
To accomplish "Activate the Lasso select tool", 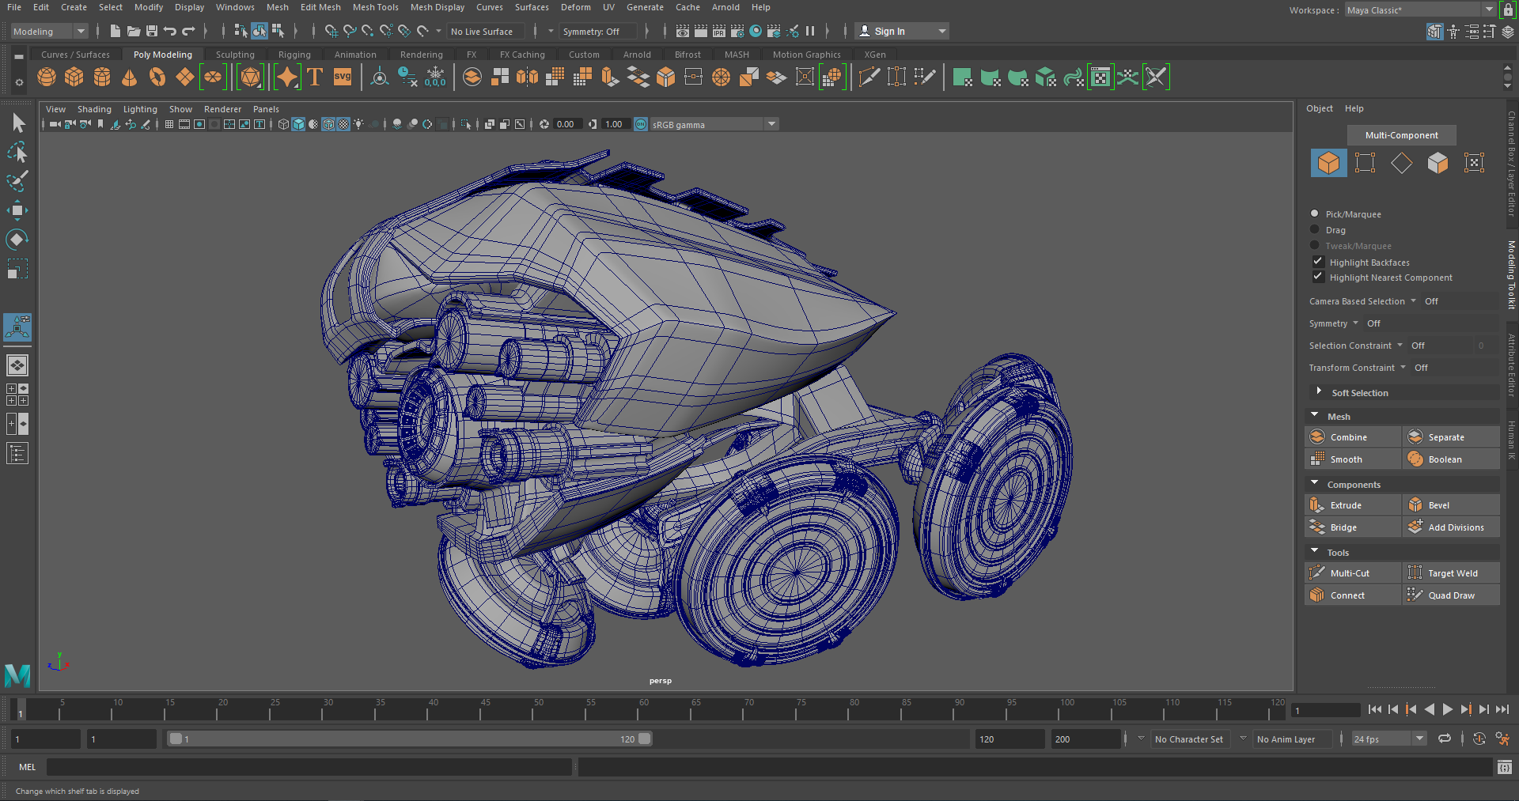I will click(x=17, y=152).
